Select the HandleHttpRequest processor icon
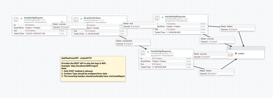Viewport: 273px width, 98px height. click(x=16, y=19)
